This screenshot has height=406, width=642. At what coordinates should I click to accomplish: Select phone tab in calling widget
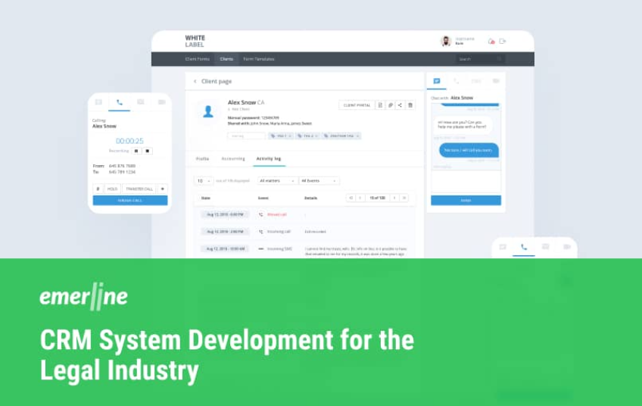click(x=120, y=102)
